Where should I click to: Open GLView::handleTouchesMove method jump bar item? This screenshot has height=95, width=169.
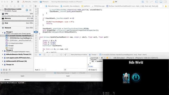click(x=132, y=6)
